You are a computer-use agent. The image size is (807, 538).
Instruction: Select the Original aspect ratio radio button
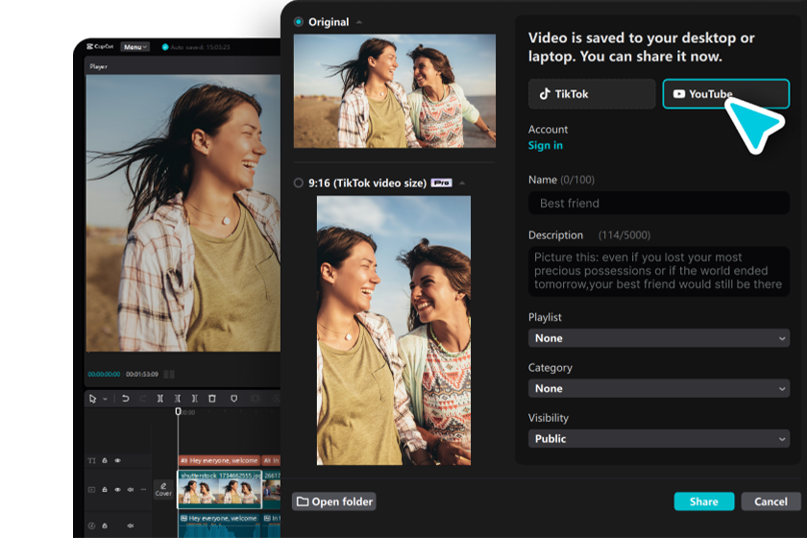(299, 22)
